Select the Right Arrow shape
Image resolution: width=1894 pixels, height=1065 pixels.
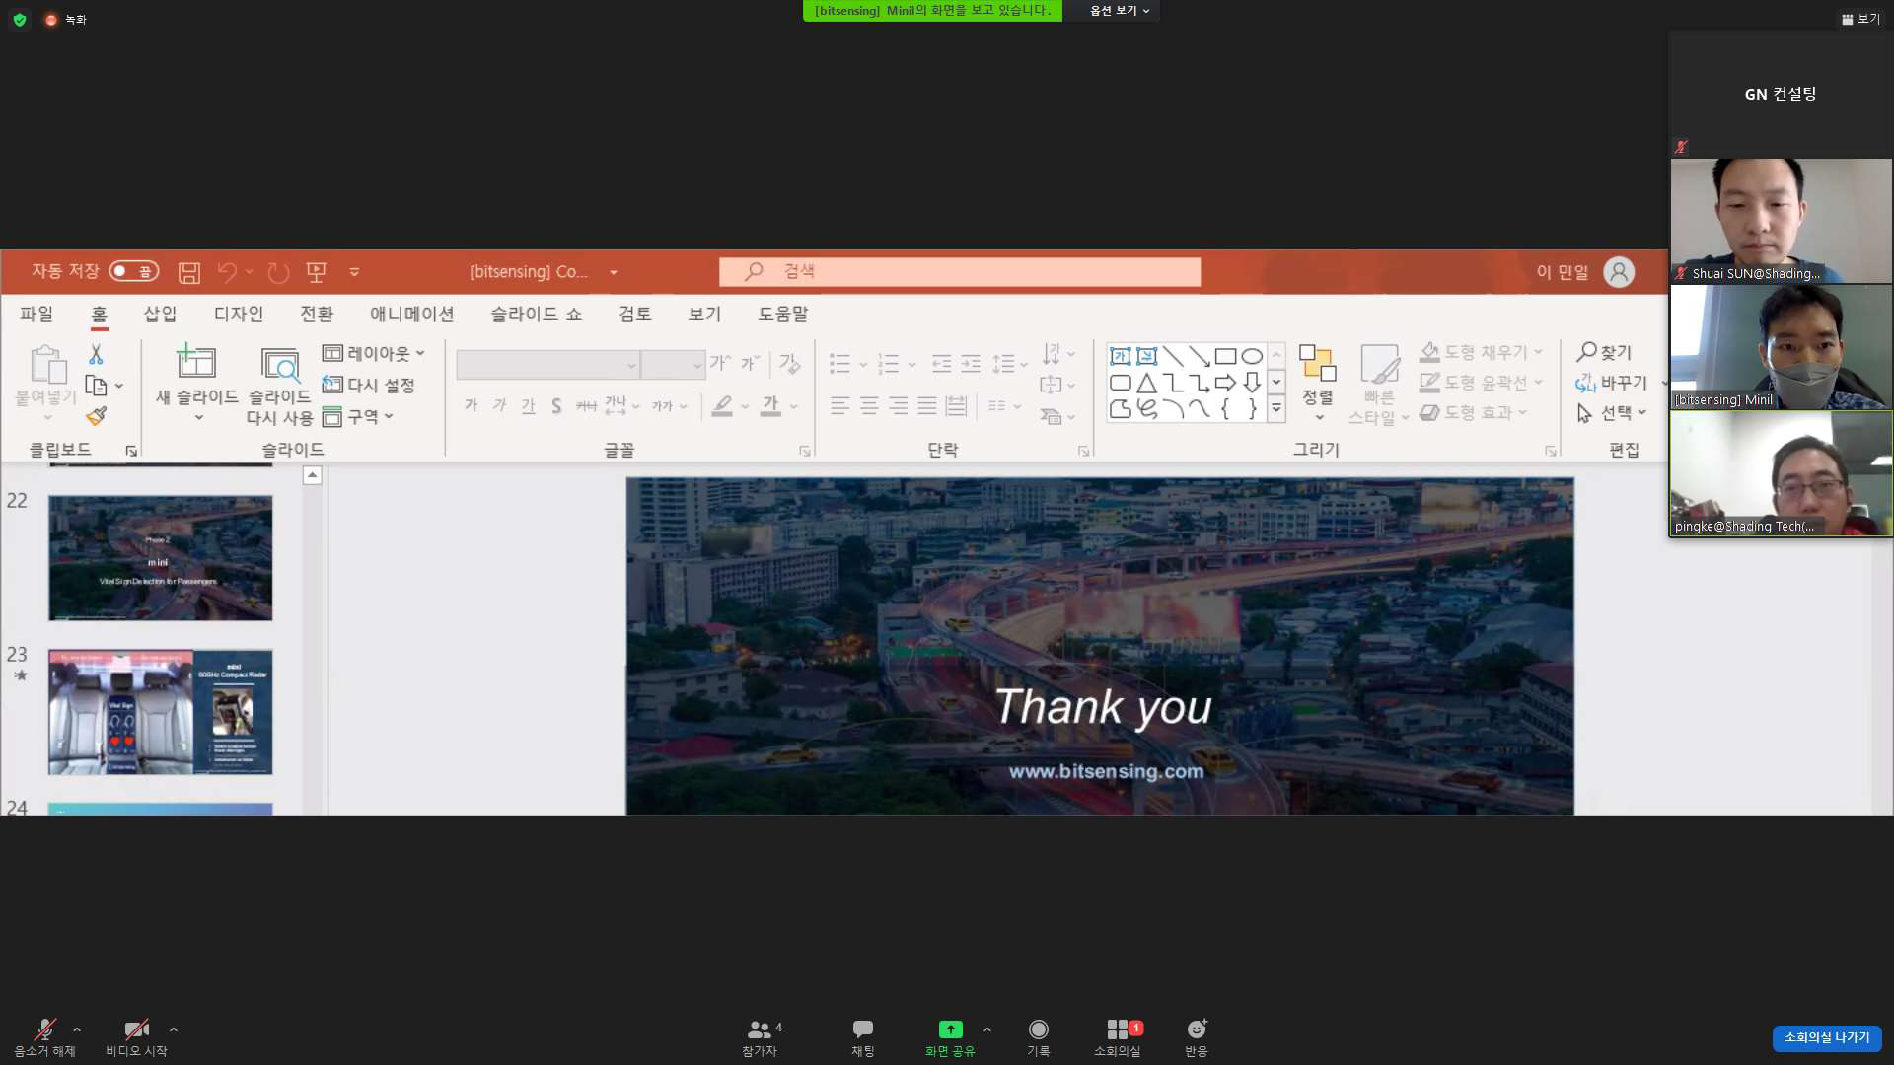1225,383
